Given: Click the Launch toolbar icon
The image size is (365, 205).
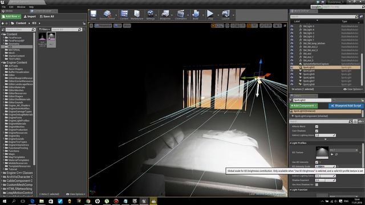Looking at the screenshot, I should 226,15.
